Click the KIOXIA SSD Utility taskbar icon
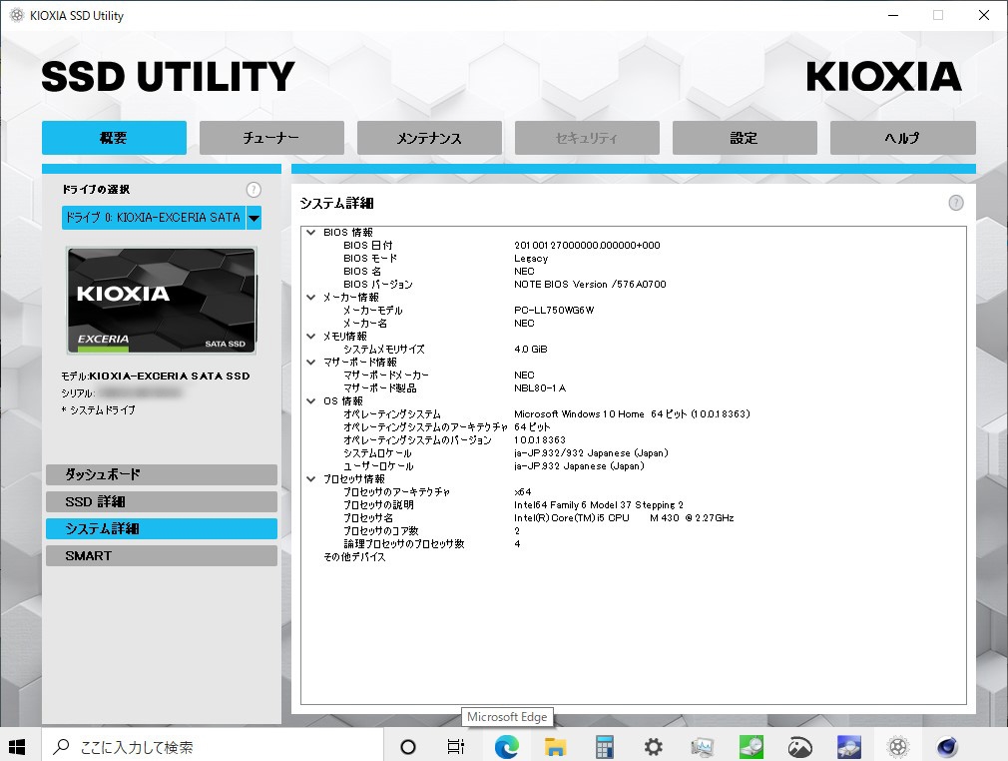 898,747
